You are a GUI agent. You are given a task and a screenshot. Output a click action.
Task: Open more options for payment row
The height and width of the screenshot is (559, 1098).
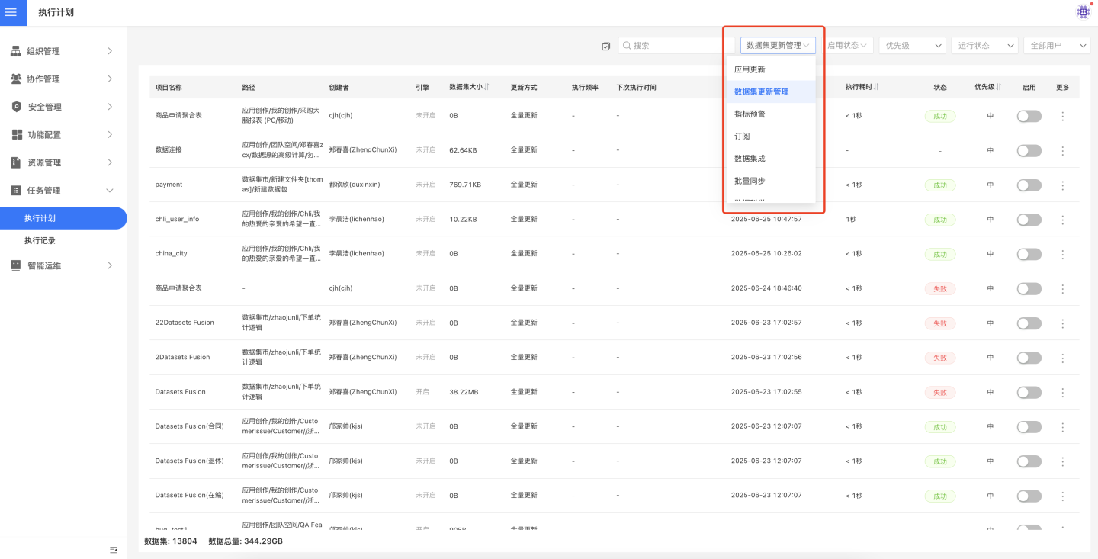(1062, 185)
